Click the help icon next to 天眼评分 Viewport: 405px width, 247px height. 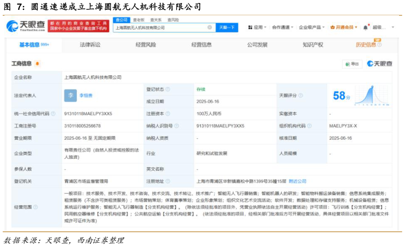point(300,95)
